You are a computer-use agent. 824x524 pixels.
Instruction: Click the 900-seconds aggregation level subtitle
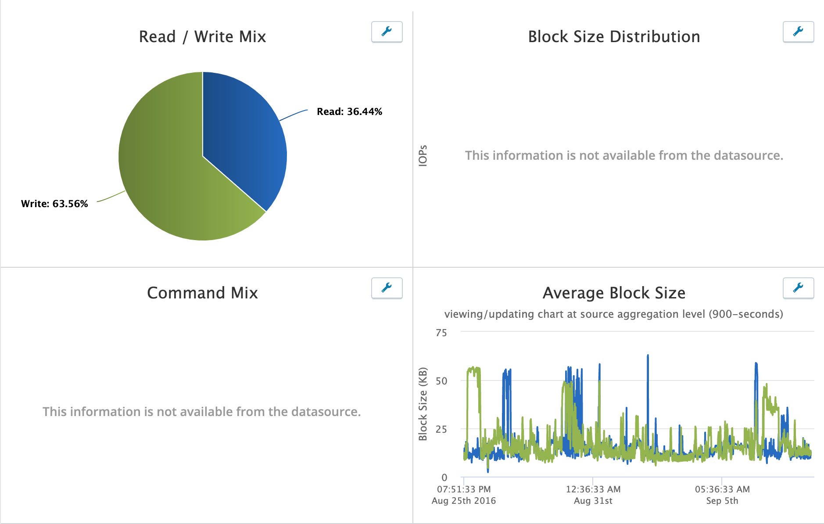pyautogui.click(x=613, y=314)
